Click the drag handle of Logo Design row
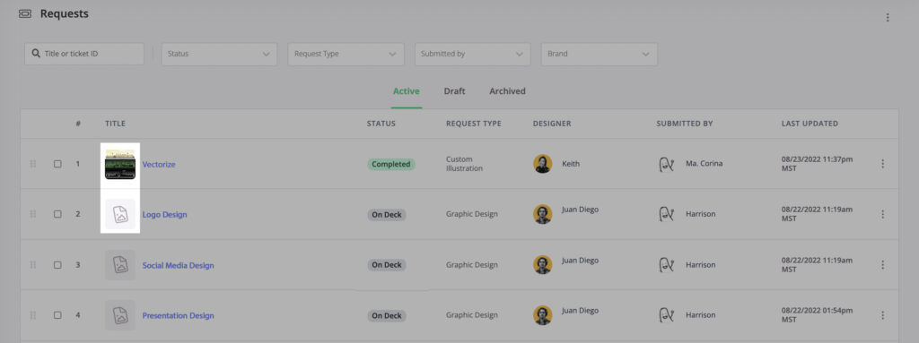This screenshot has height=343, width=919. point(33,214)
